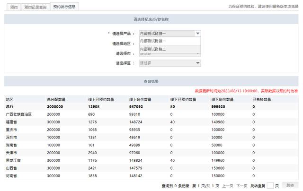Open the 预约记录查询 tab
Viewport: 303px width, 191px height.
tap(35, 7)
